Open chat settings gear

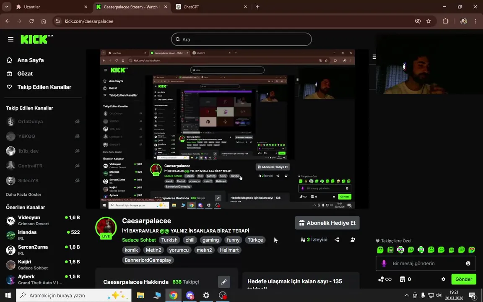tap(443, 279)
